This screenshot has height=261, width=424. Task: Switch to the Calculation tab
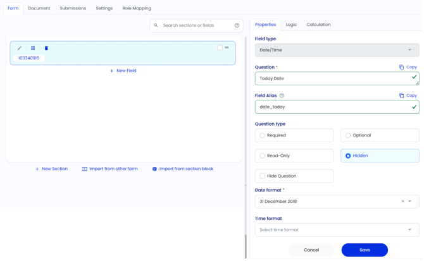point(318,25)
